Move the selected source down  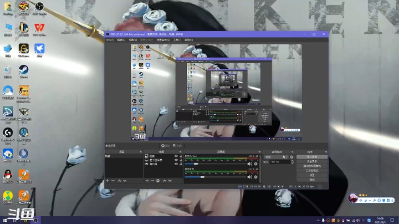(x=170, y=181)
